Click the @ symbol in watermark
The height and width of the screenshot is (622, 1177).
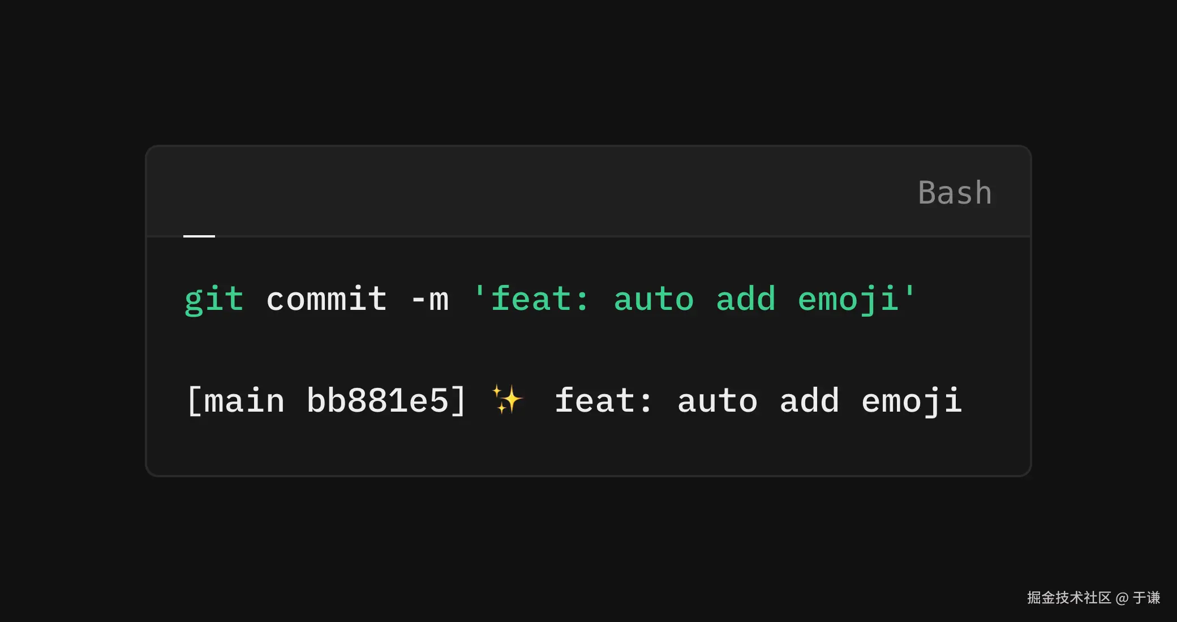(1122, 598)
